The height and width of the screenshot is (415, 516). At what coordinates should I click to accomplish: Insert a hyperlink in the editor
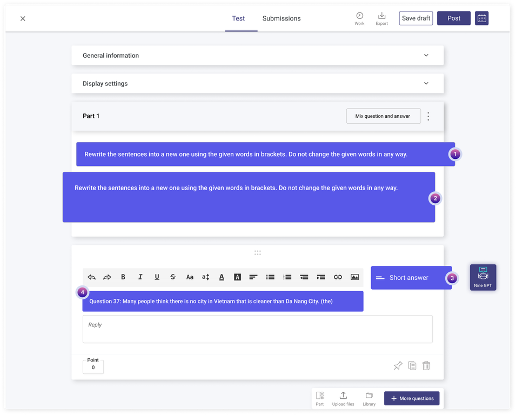pyautogui.click(x=338, y=277)
